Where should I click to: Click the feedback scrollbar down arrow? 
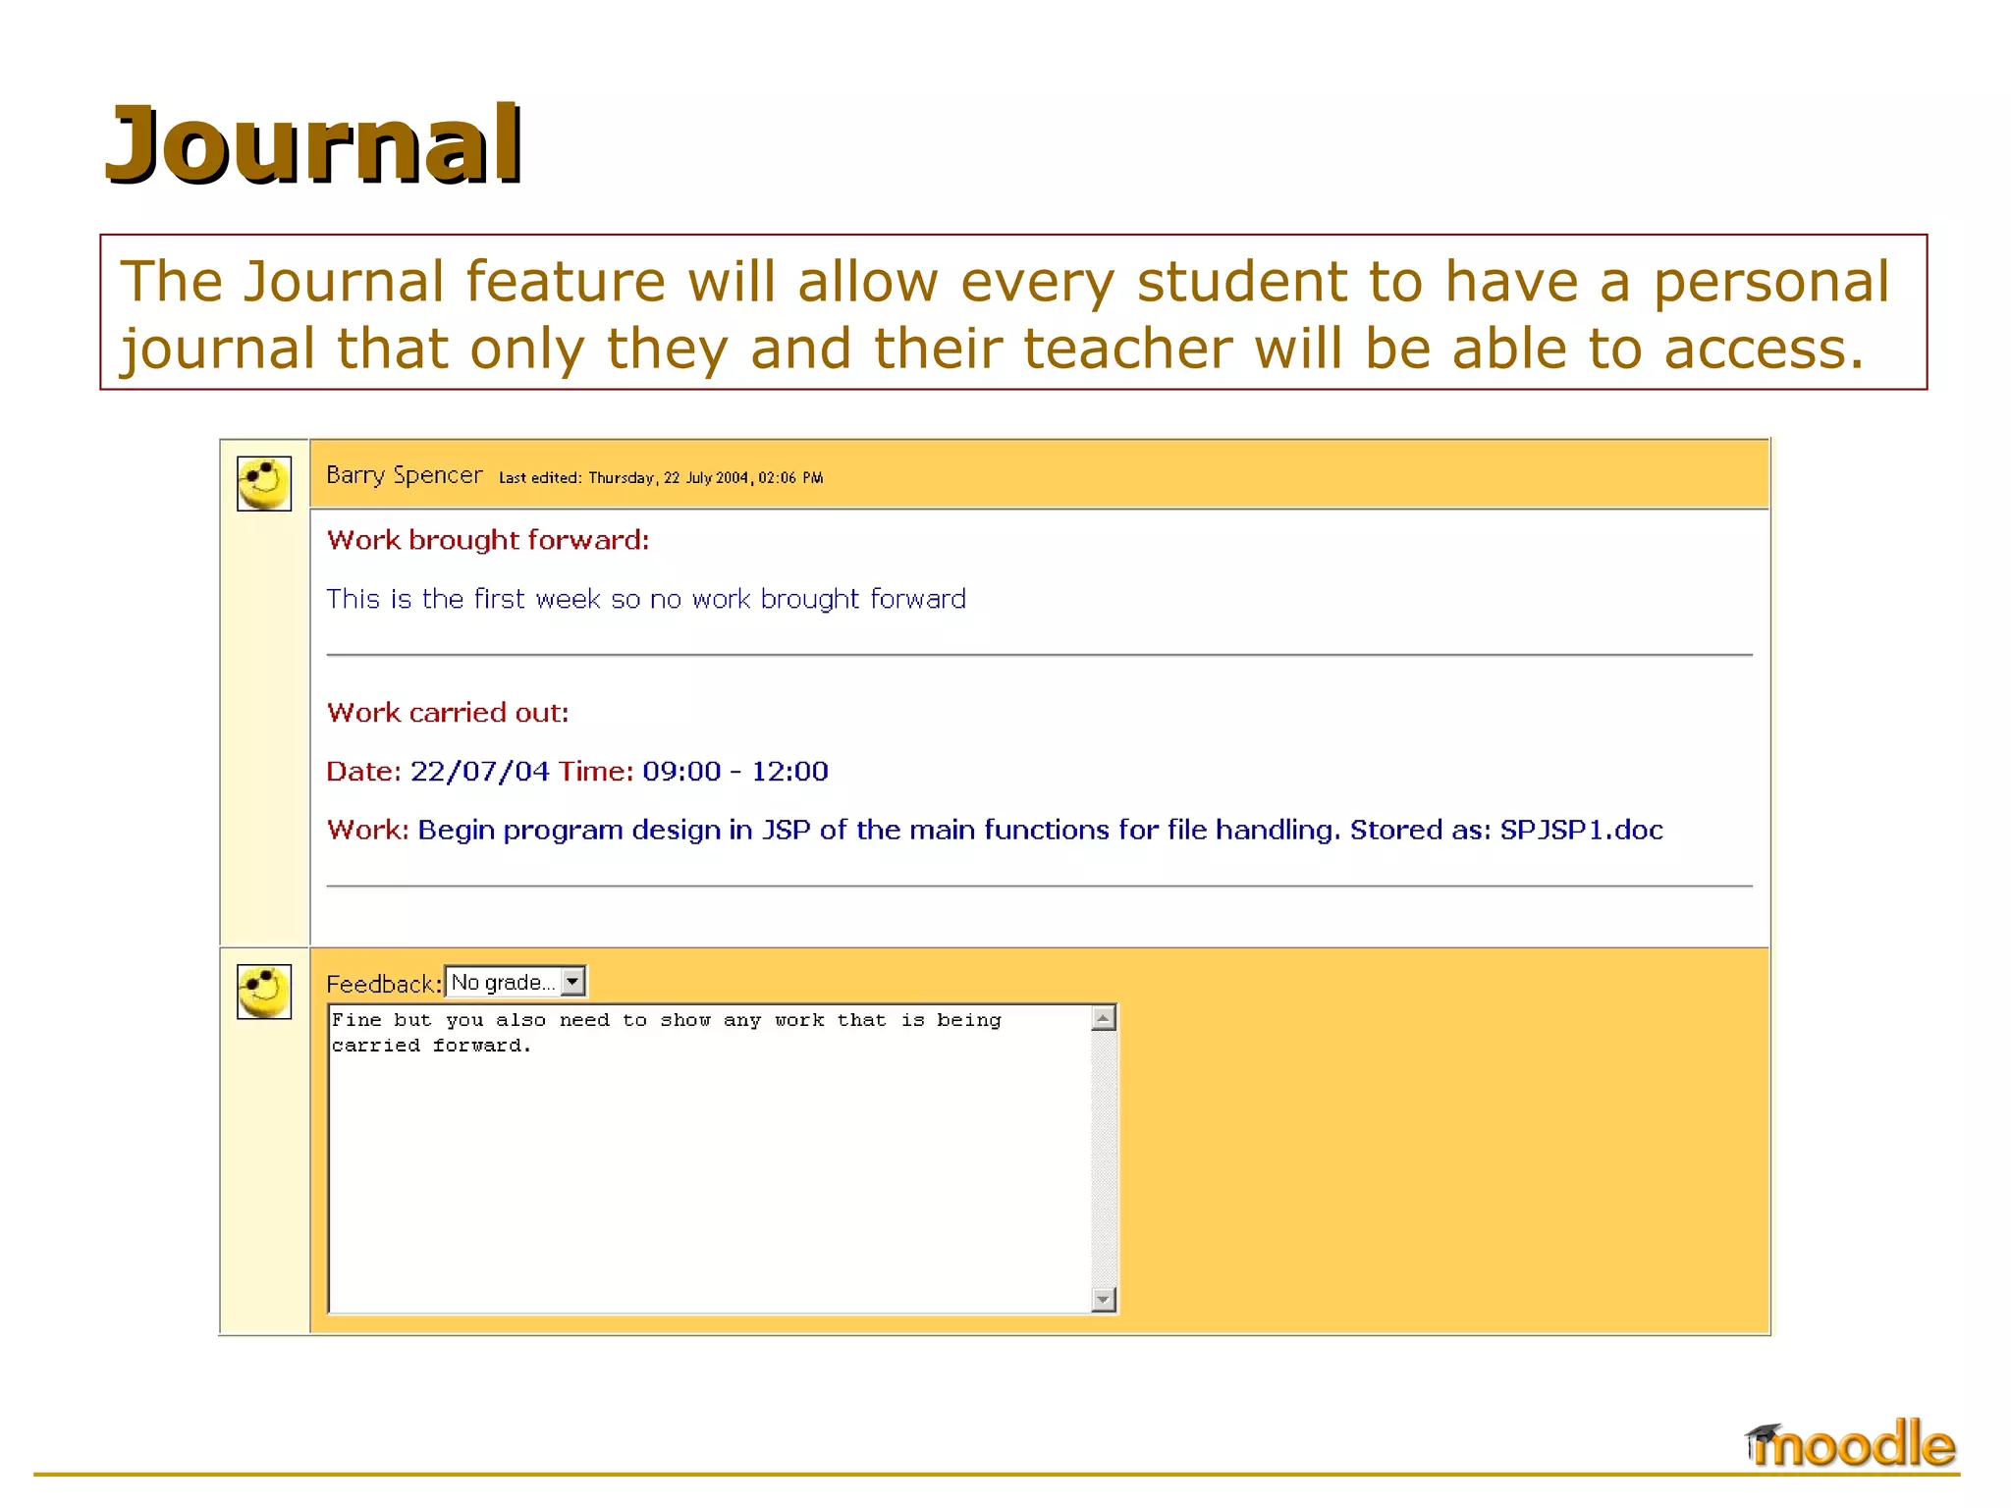(1104, 1299)
